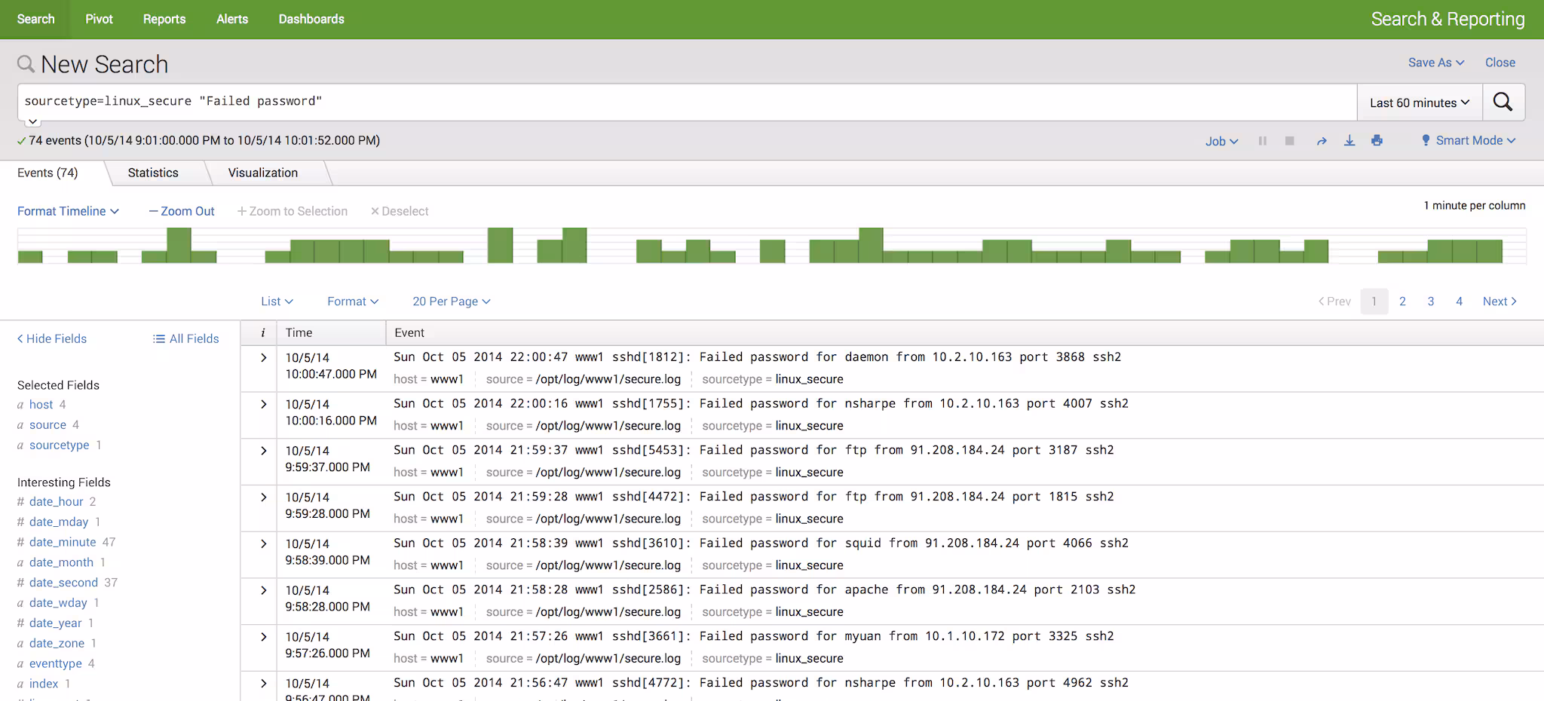The width and height of the screenshot is (1544, 701).
Task: Open the Dashboards menu
Action: 311,19
